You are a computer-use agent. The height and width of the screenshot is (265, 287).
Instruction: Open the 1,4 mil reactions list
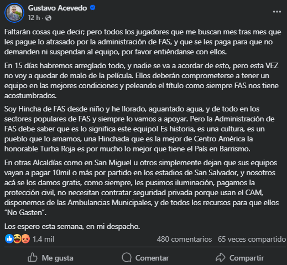pyautogui.click(x=44, y=239)
